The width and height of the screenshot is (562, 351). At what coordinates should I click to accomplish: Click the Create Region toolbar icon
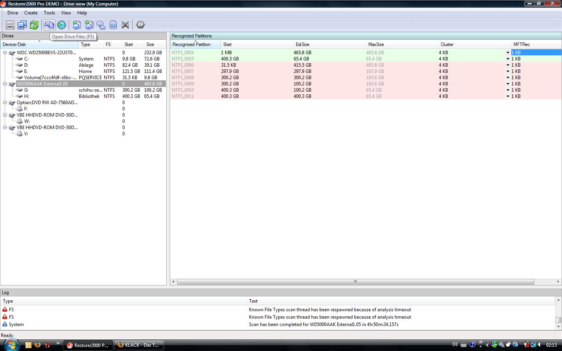coord(101,25)
